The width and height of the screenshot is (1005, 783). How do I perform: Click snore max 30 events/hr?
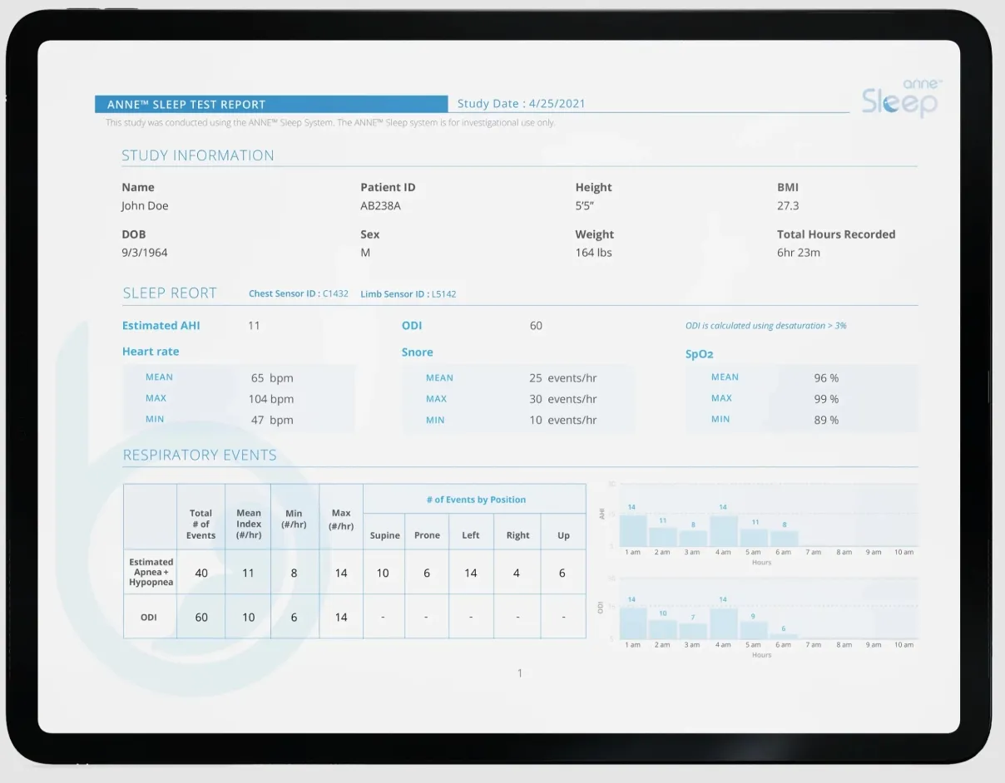tap(563, 399)
